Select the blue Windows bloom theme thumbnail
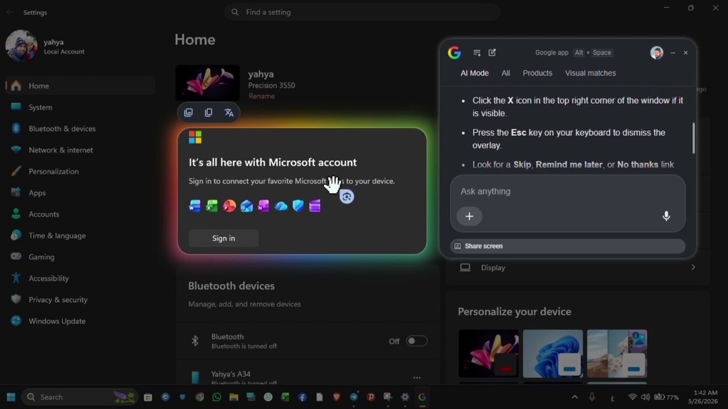This screenshot has height=409, width=728. point(553,353)
